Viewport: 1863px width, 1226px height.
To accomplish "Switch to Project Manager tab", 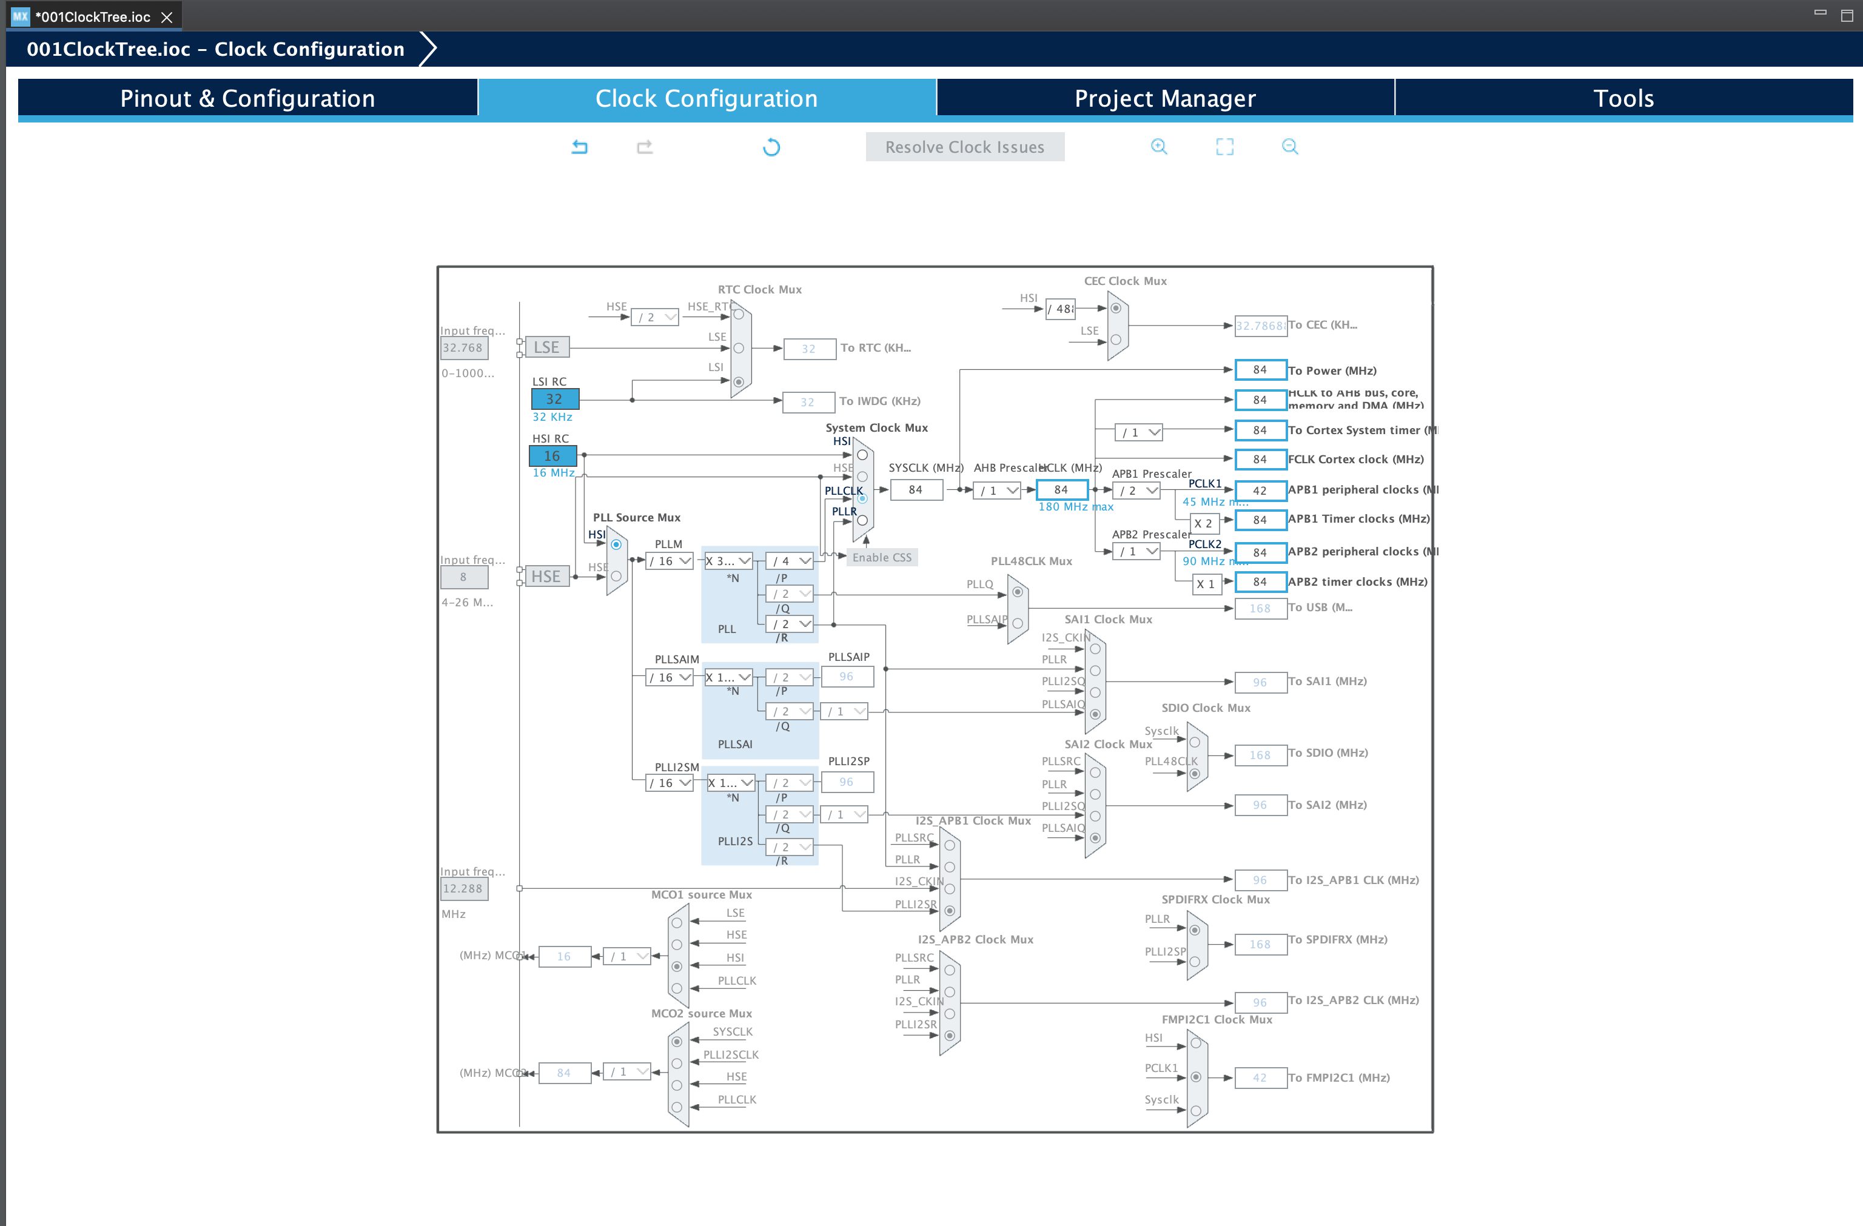I will pos(1166,97).
